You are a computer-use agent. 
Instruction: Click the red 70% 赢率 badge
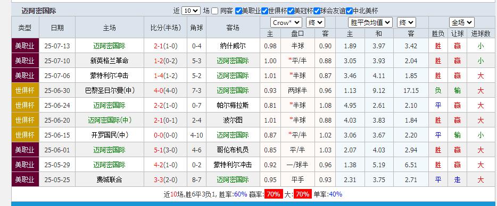tap(273, 194)
